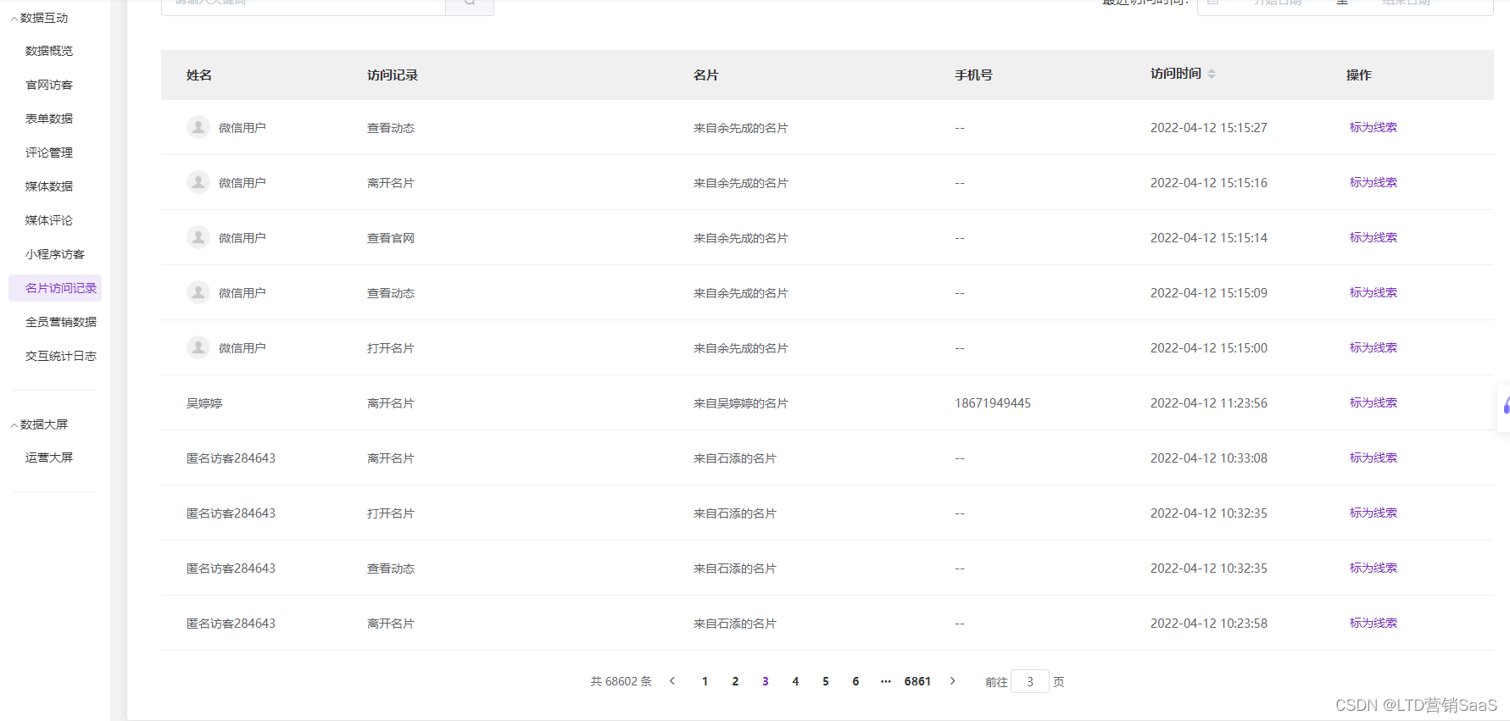Go to last page 6861
The height and width of the screenshot is (721, 1510).
(x=917, y=681)
